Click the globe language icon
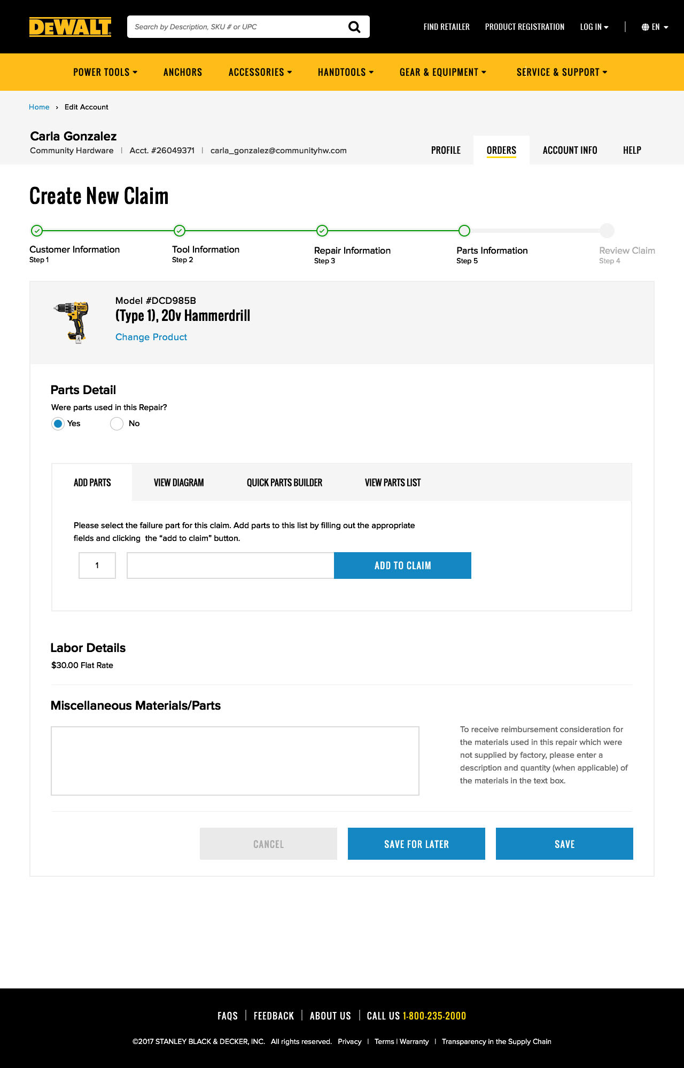The image size is (684, 1068). [645, 27]
